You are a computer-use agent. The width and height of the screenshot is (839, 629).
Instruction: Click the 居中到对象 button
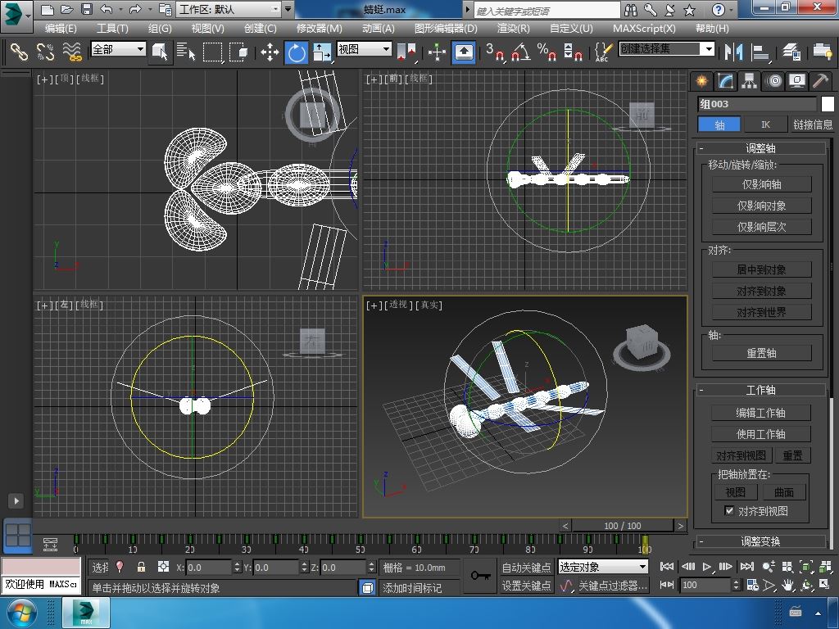tap(761, 269)
